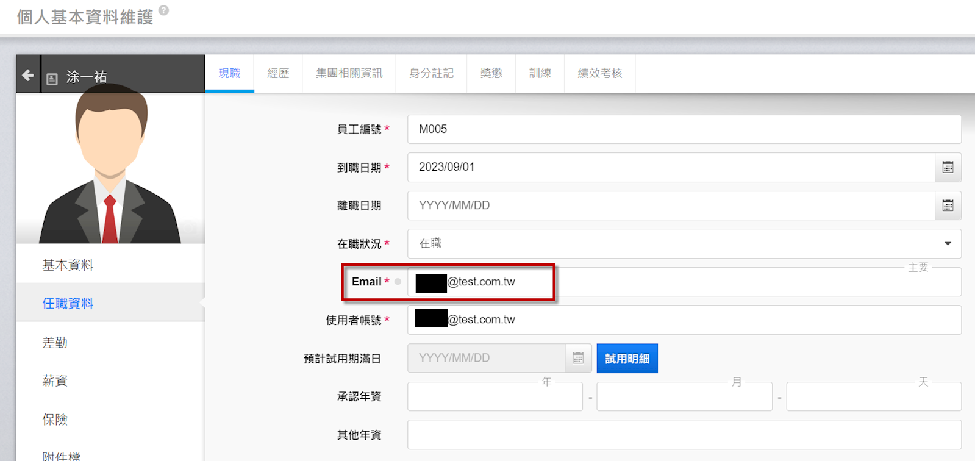Expand the 在職狀況 dropdown

point(947,243)
